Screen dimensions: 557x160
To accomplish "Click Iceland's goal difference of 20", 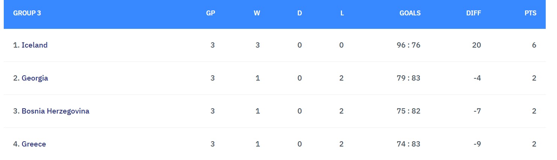I will tap(476, 45).
